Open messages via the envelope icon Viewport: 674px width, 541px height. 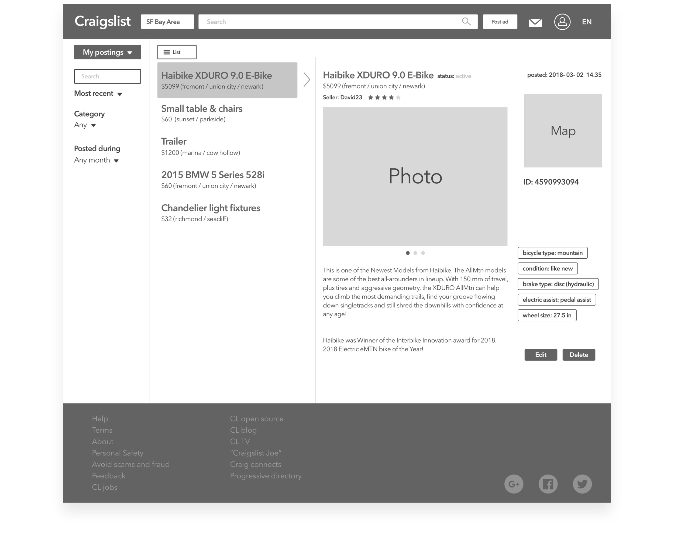pyautogui.click(x=535, y=22)
